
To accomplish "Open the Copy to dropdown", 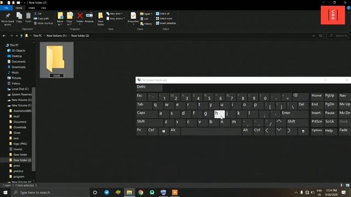I will pos(70,19).
